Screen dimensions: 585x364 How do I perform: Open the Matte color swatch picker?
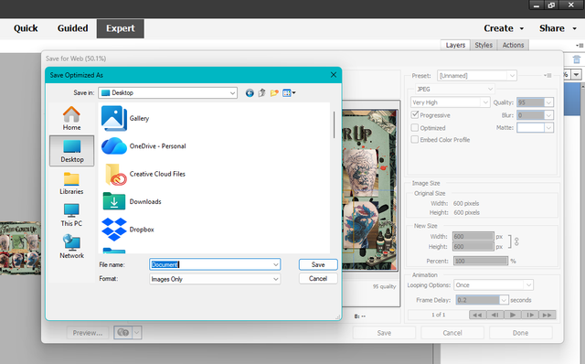pos(535,128)
